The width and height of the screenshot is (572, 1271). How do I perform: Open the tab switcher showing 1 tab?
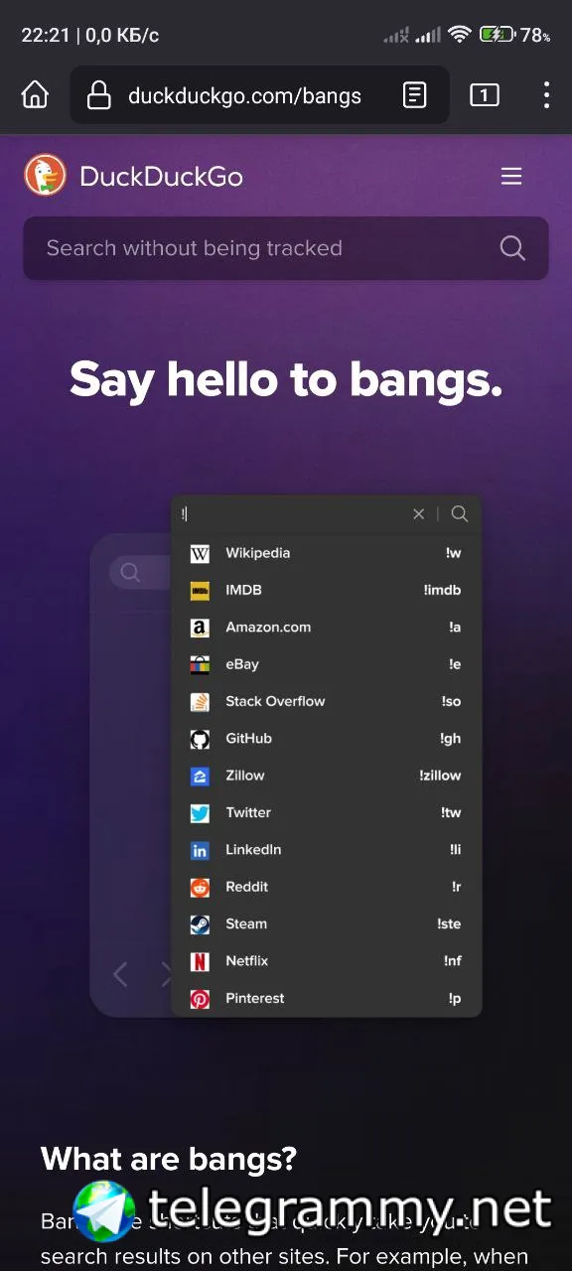tap(484, 95)
